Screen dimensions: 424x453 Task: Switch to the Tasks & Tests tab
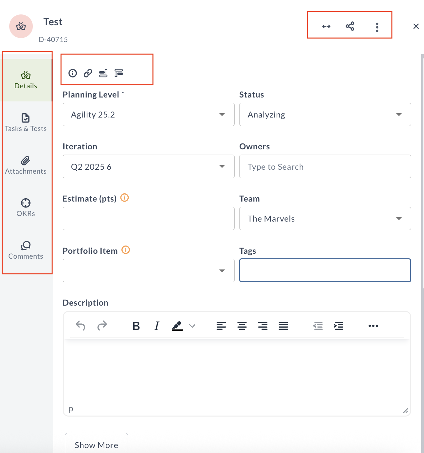(26, 122)
